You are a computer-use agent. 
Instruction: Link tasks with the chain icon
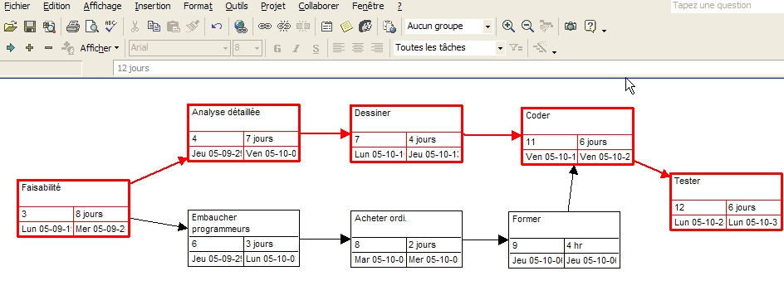(264, 27)
